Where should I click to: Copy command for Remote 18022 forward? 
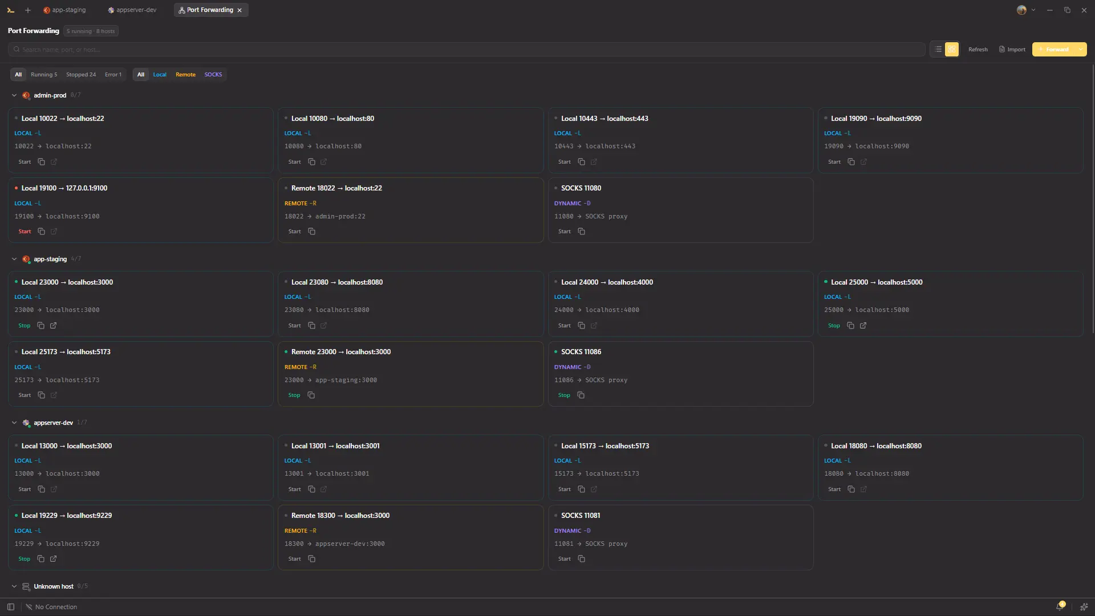311,232
